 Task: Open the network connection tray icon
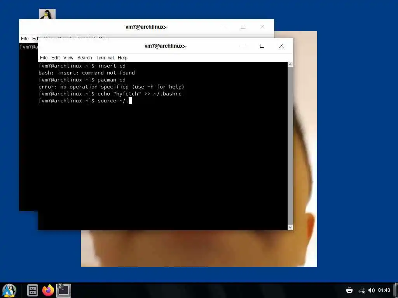click(361, 290)
